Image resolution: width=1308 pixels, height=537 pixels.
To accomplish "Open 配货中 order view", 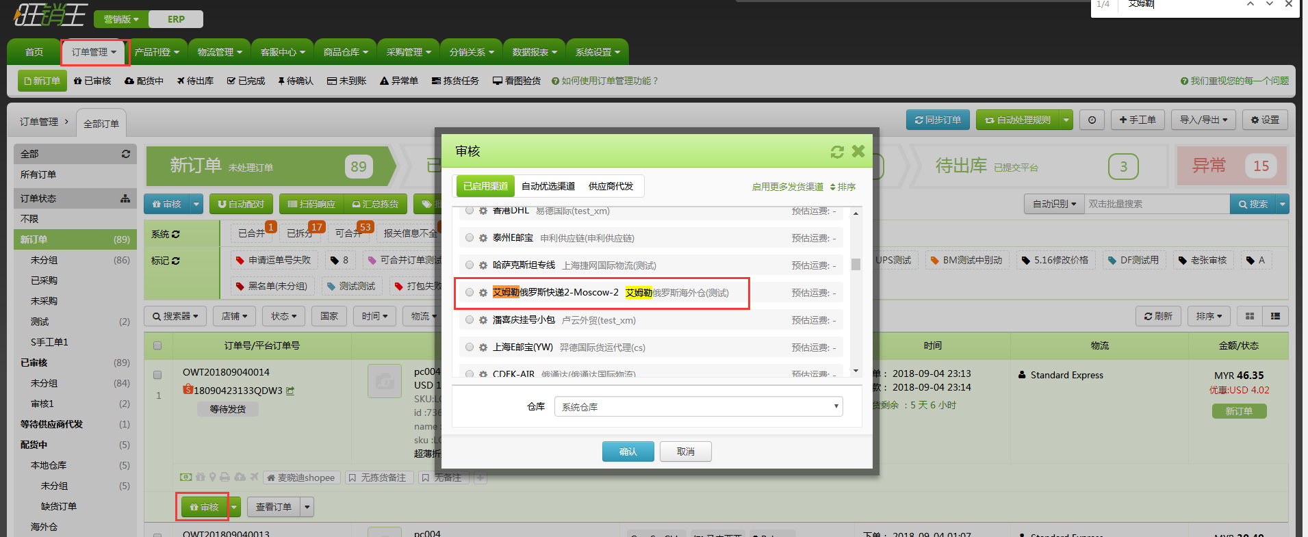I will 144,81.
